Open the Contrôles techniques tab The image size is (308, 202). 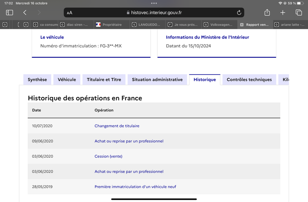click(249, 80)
